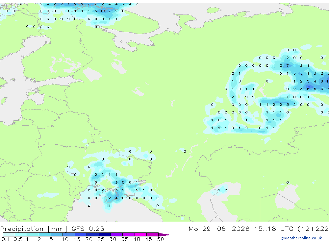
Task: Select the 10–15 mm legend color swatch
Action: coord(69,234)
